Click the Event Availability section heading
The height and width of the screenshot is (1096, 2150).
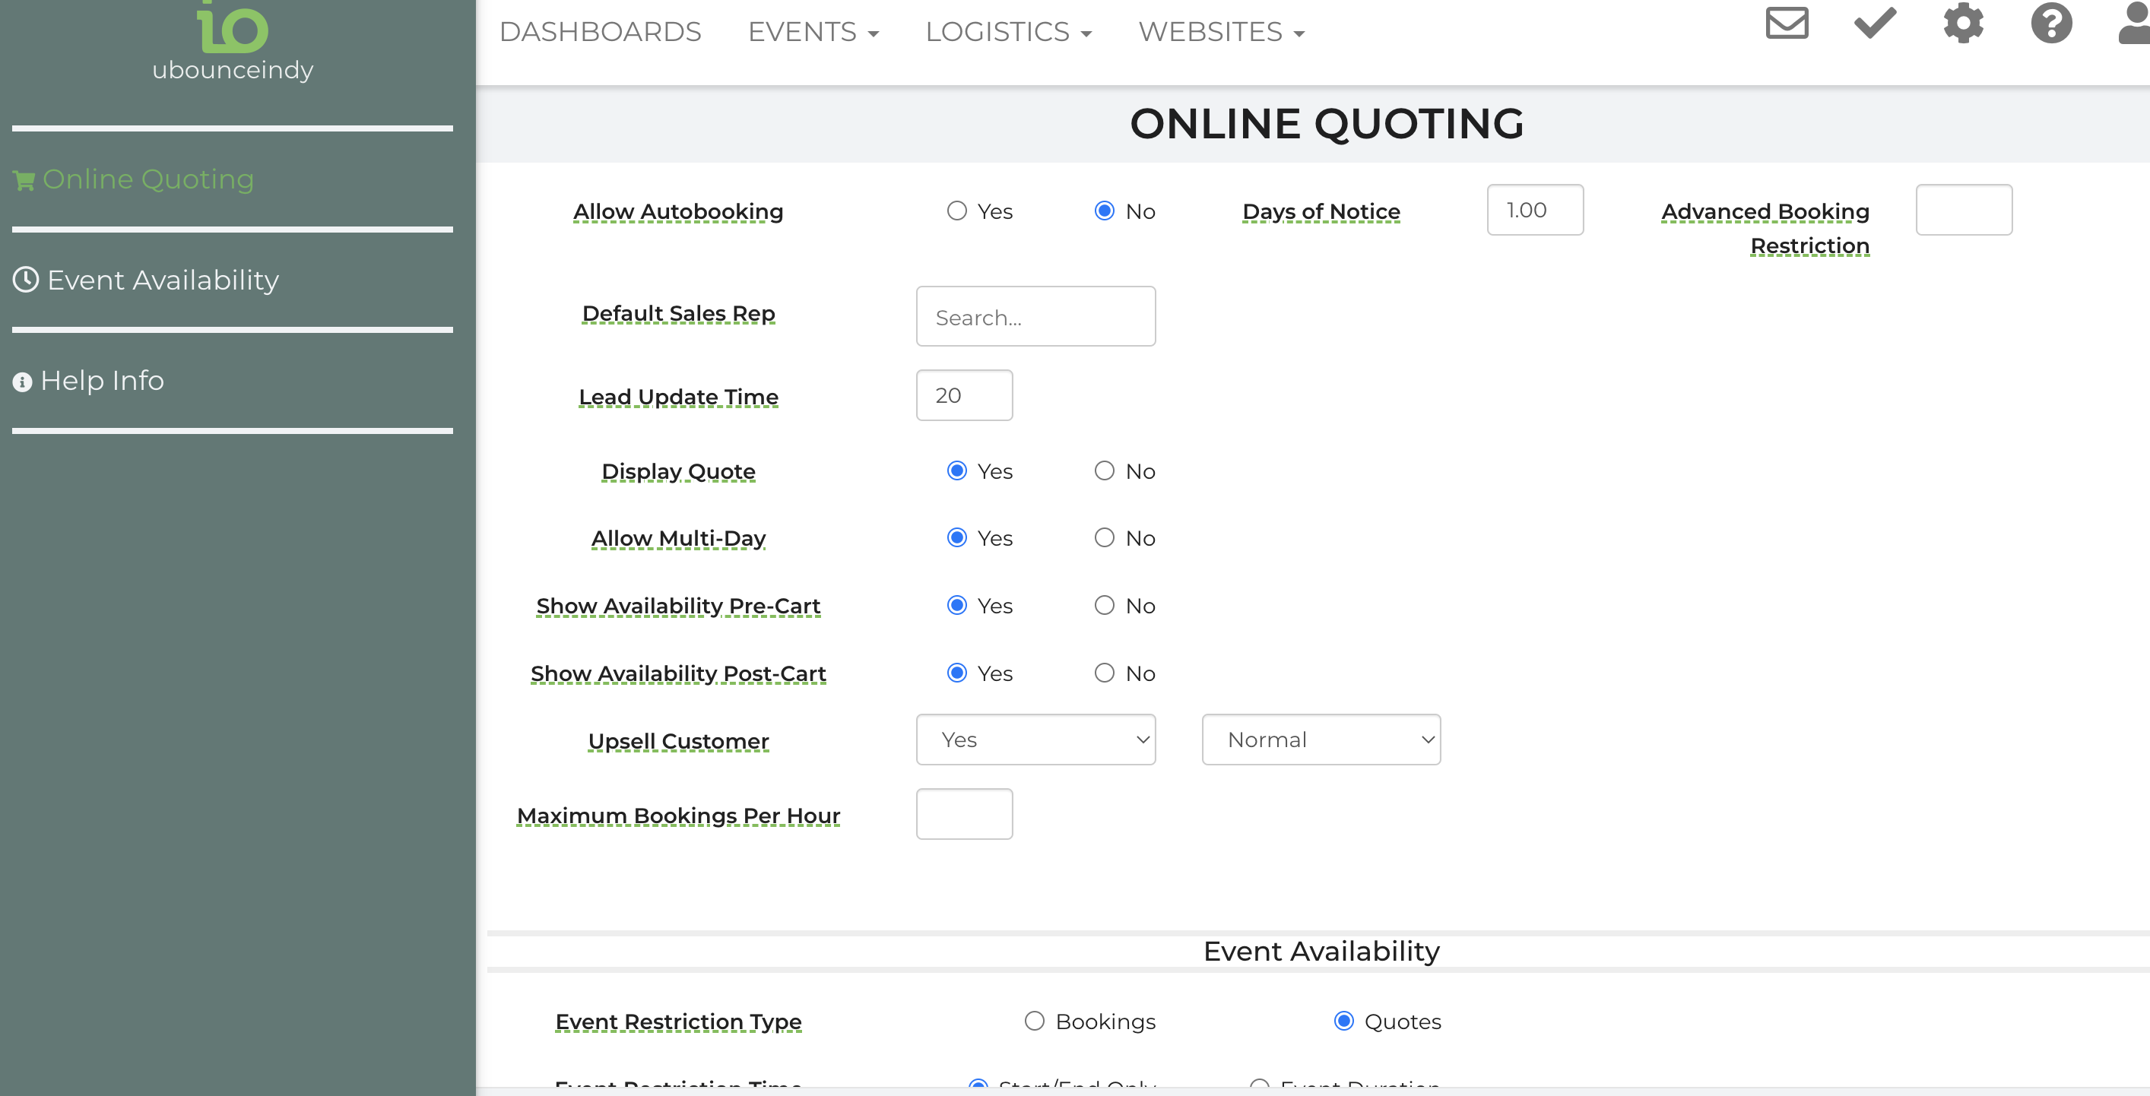1321,951
